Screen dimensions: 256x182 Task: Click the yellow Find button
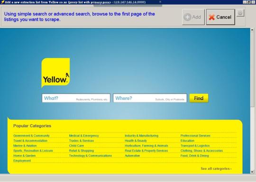199,98
